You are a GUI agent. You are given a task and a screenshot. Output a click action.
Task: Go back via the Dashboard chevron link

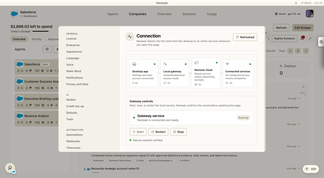pyautogui.click(x=29, y=16)
